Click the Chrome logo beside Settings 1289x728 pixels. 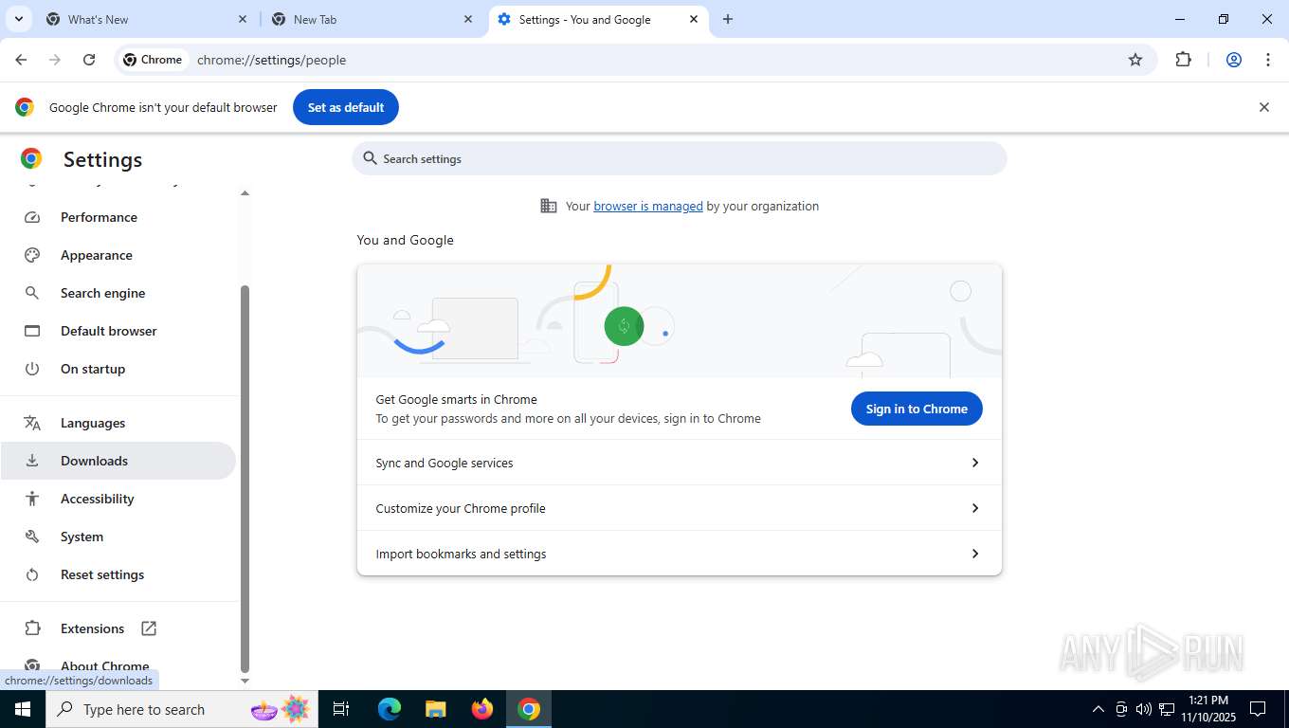(x=31, y=158)
